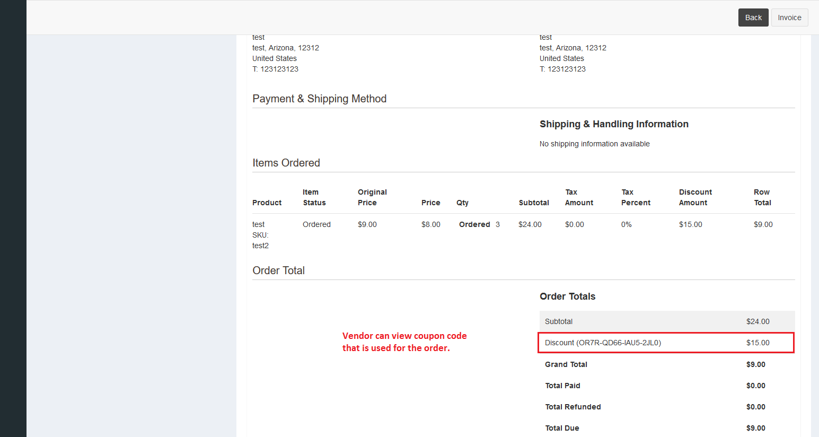Click the Row Total column header
This screenshot has height=437, width=819.
point(762,197)
